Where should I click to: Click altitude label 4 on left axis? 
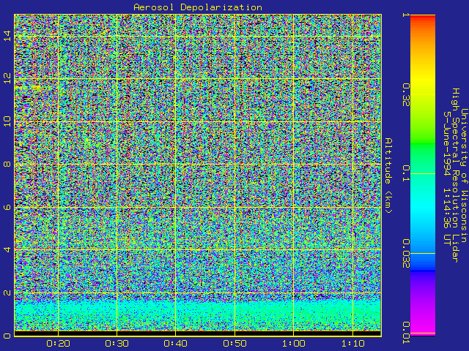[x=7, y=249]
